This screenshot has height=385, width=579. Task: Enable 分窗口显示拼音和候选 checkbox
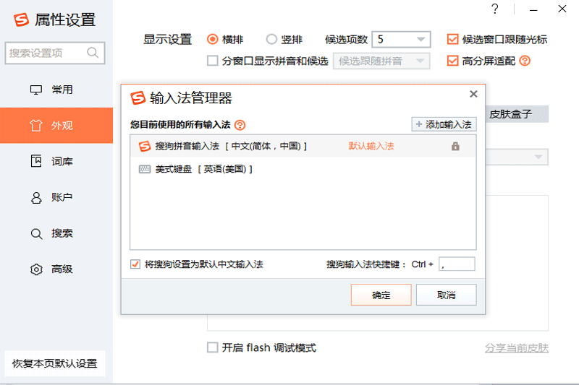coord(212,61)
